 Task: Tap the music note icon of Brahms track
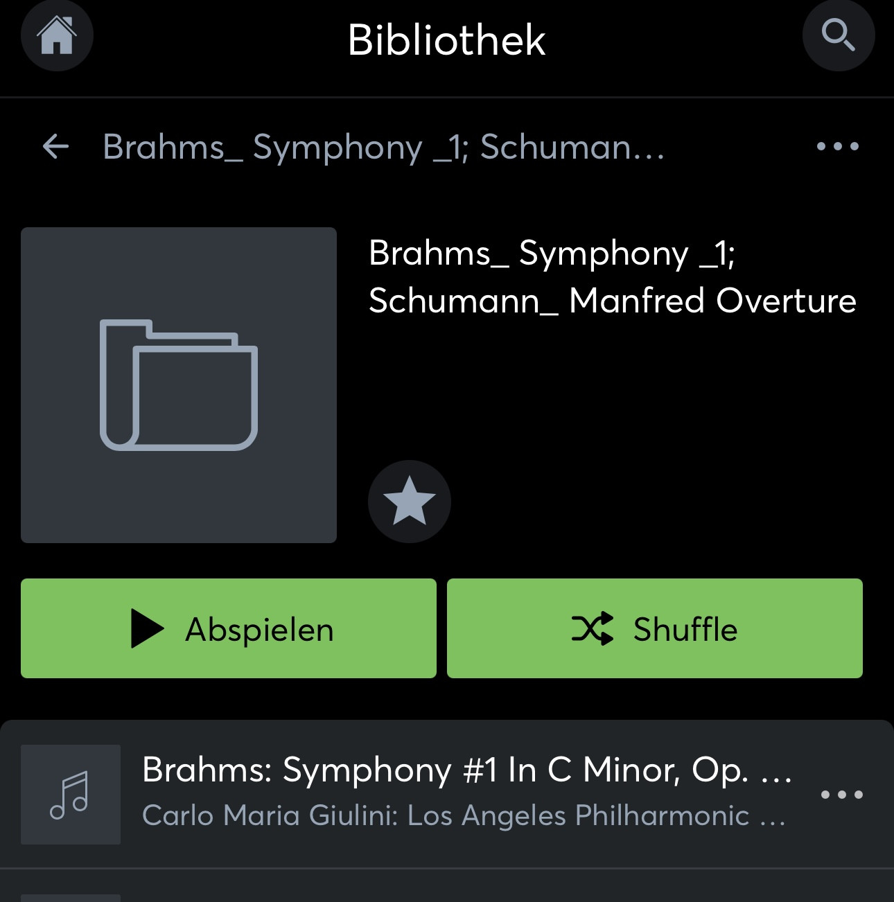[x=70, y=795]
